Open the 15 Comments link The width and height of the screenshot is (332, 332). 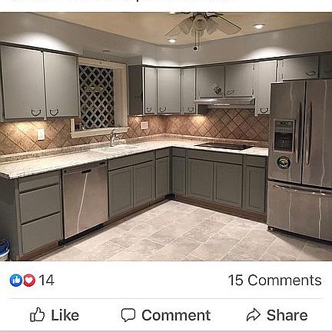coord(274,281)
